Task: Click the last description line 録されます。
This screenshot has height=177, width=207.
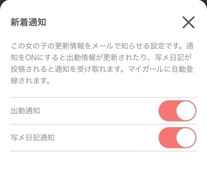Action: [31, 81]
